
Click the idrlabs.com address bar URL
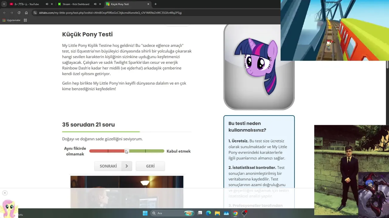[x=110, y=13]
